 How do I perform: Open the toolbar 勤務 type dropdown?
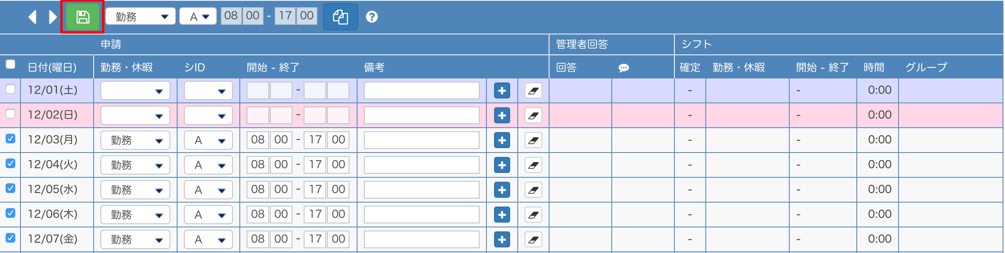pos(140,16)
